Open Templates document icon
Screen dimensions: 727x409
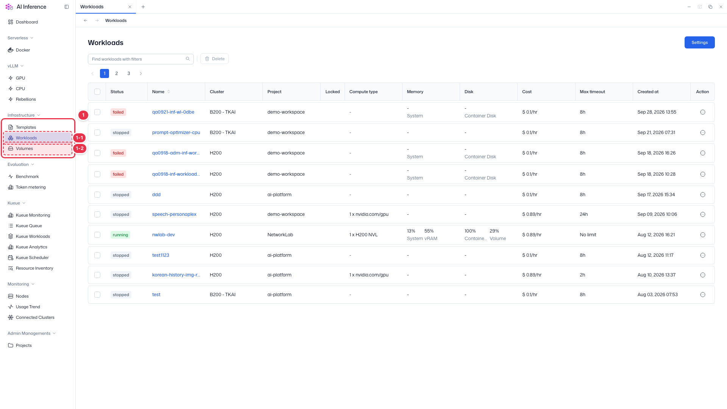click(x=11, y=127)
